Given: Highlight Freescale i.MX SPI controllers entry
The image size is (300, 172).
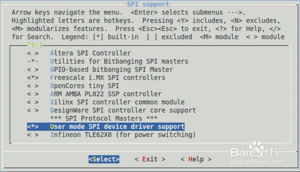Looking at the screenshot, I should click(107, 78).
